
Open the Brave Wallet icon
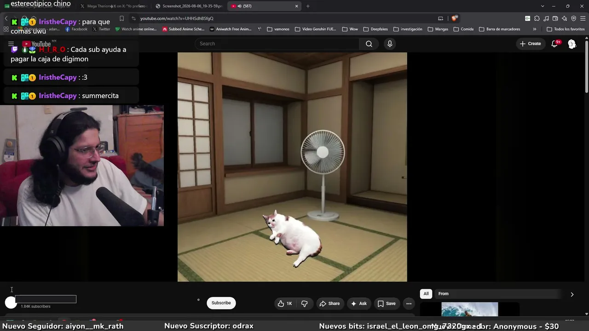(555, 18)
